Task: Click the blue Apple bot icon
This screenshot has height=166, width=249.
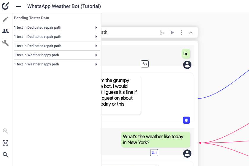Action: click(186, 120)
